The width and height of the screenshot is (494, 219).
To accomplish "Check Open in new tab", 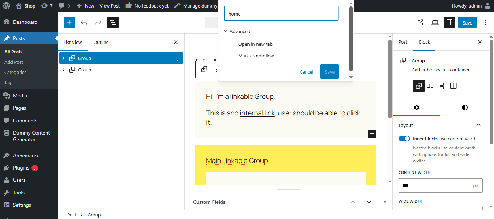I will click(233, 44).
